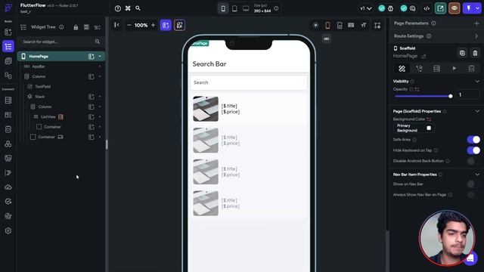484x272 pixels.
Task: Toggle light-dark mode sun icon
Action: coord(315,25)
